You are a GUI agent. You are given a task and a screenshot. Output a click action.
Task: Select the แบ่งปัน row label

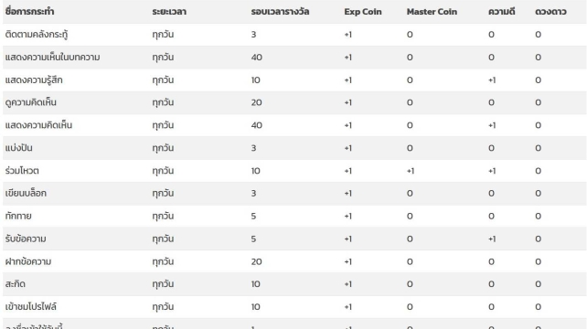point(18,148)
